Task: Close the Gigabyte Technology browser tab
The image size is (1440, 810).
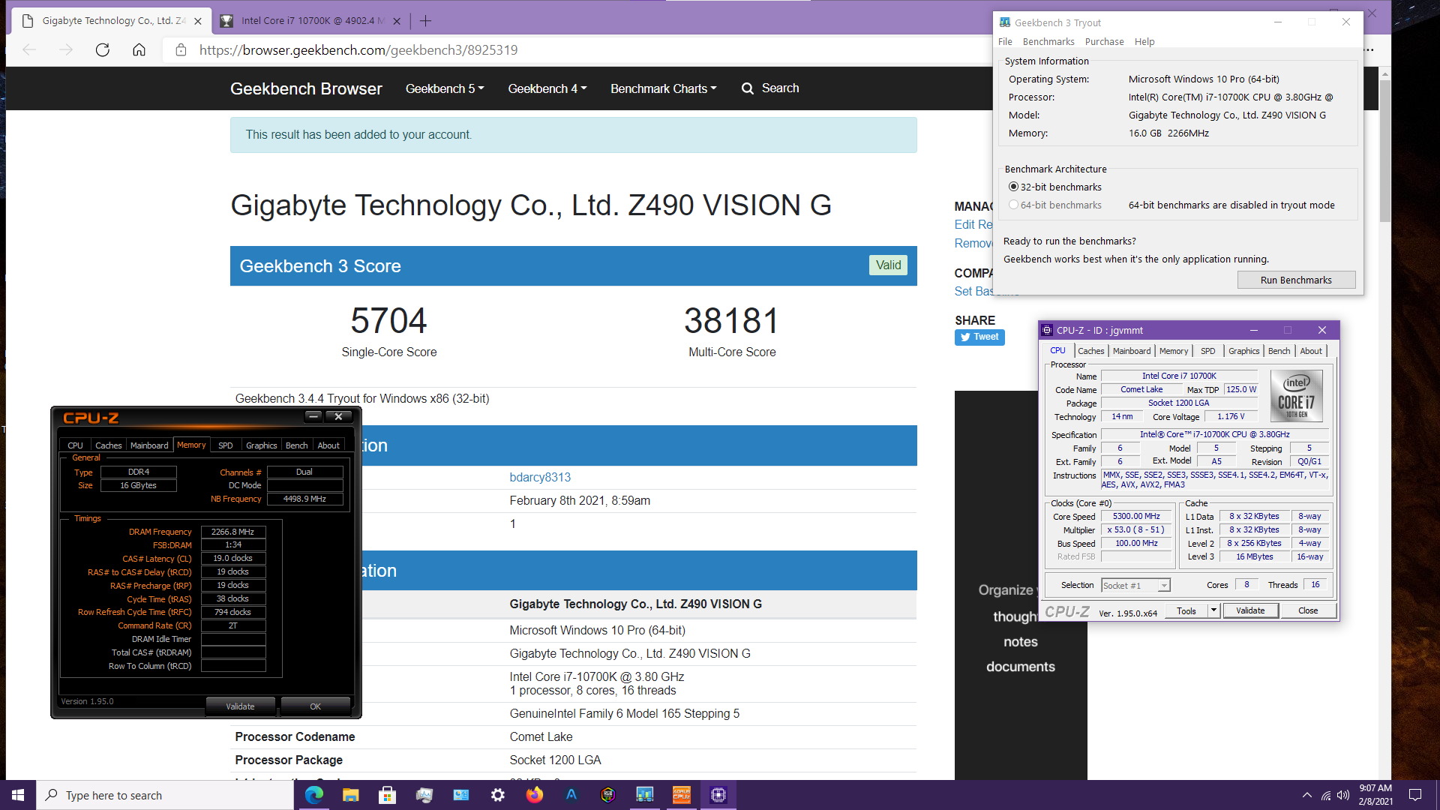Action: point(198,21)
